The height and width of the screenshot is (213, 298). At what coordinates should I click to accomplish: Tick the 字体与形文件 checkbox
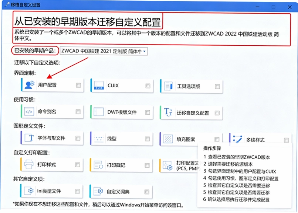coord(78,138)
